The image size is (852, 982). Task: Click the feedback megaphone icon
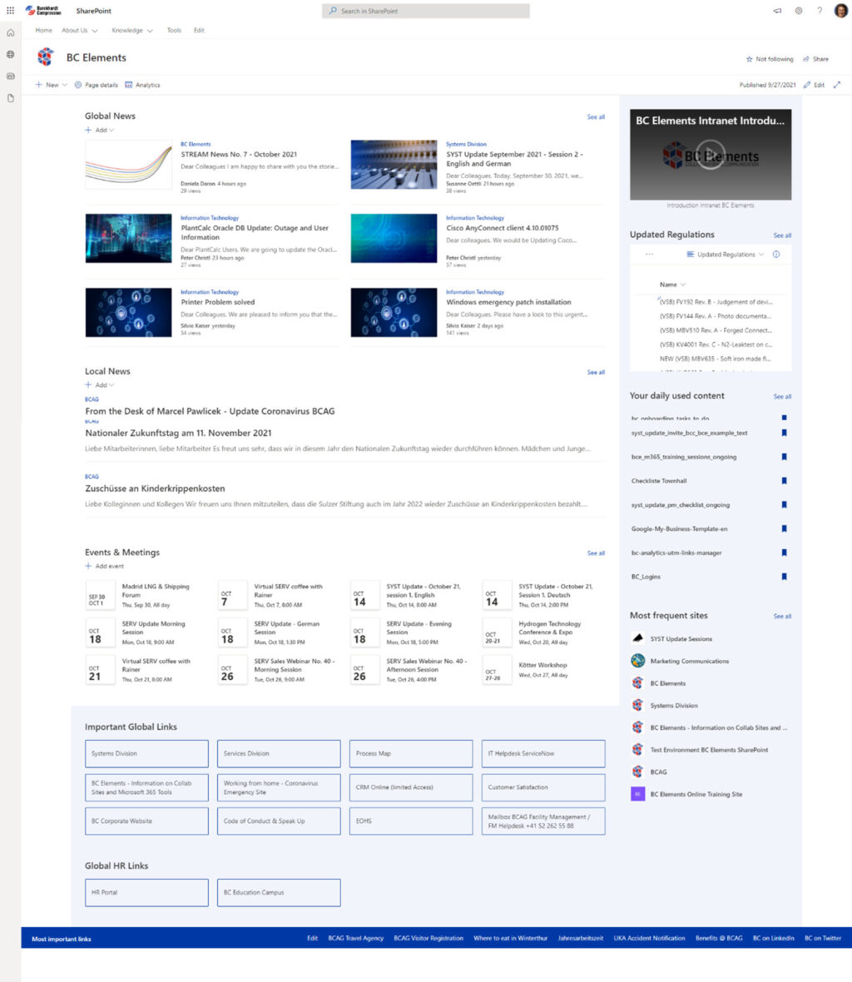click(x=775, y=11)
